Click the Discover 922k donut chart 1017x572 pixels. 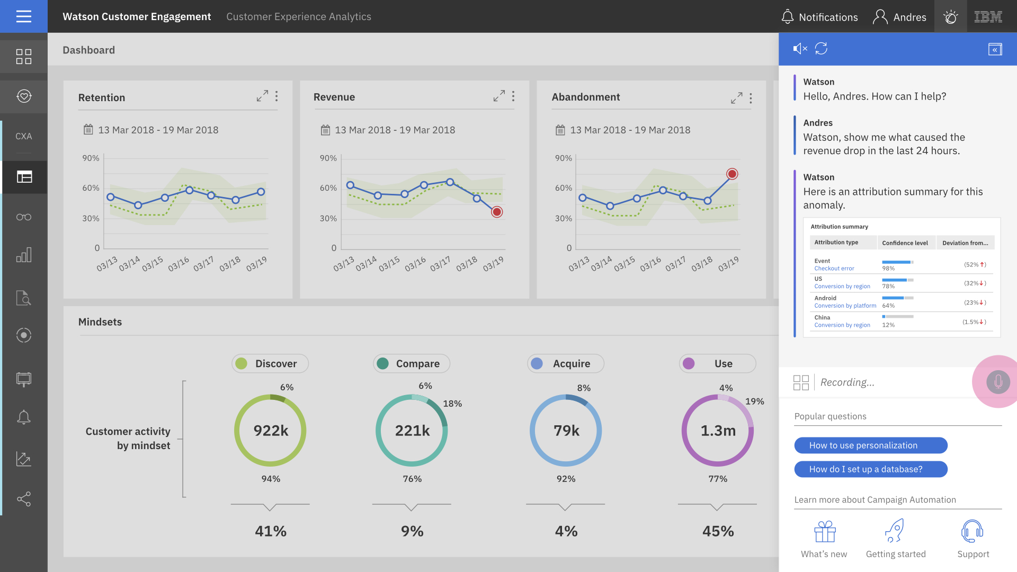point(271,431)
